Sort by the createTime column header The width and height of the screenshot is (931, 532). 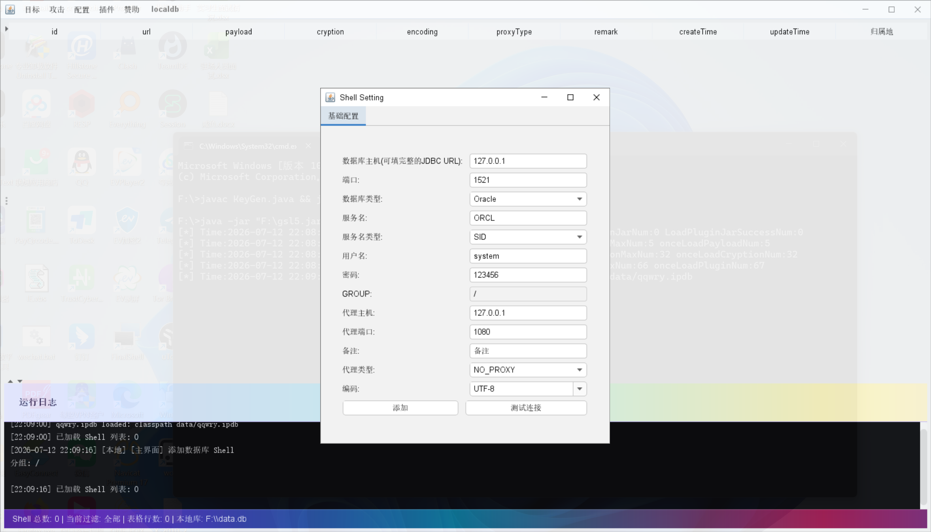click(x=698, y=32)
